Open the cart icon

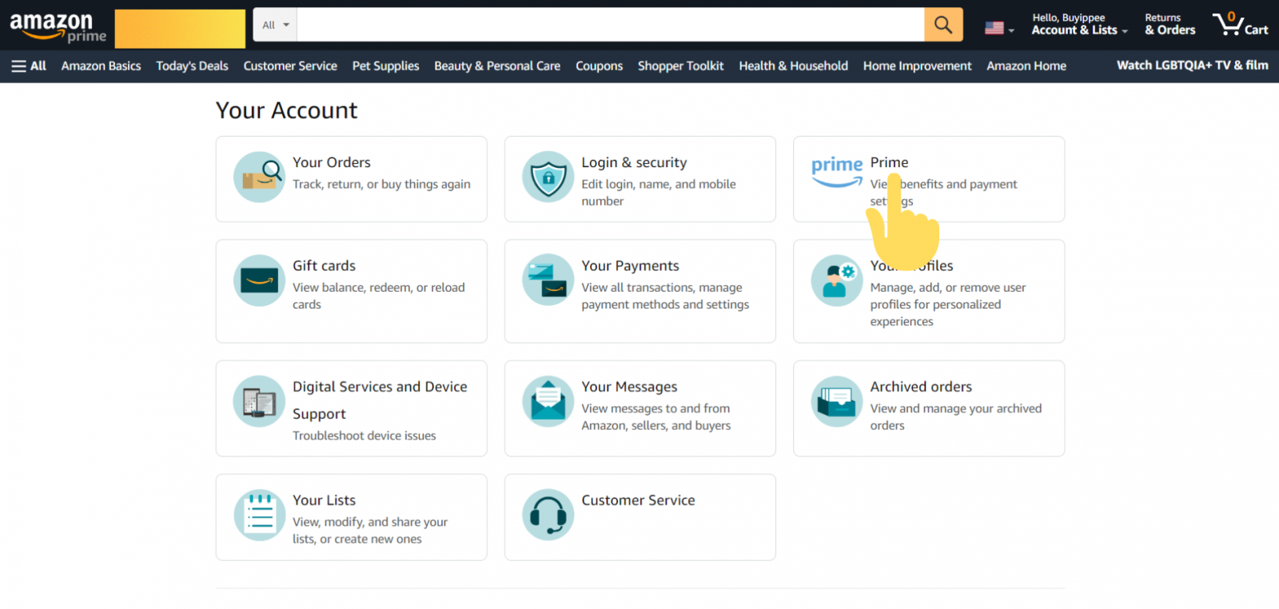pyautogui.click(x=1240, y=25)
